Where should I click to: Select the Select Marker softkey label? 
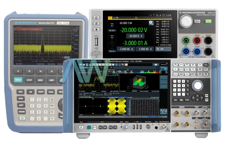[51, 64]
